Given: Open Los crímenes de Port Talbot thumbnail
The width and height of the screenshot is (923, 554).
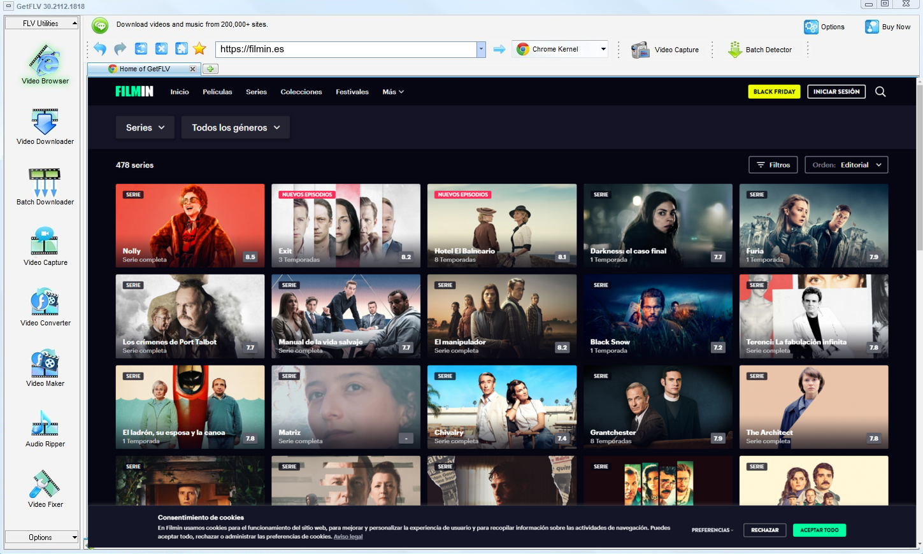Looking at the screenshot, I should (x=190, y=316).
